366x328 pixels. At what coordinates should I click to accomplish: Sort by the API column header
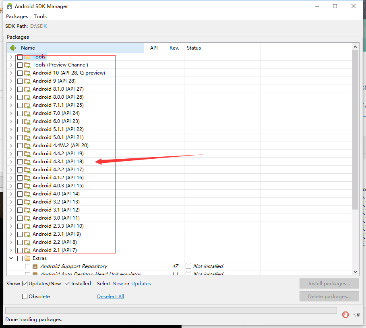click(x=154, y=48)
